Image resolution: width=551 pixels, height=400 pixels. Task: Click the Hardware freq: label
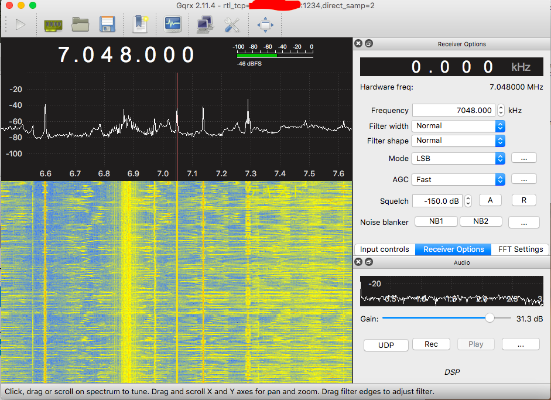point(386,87)
